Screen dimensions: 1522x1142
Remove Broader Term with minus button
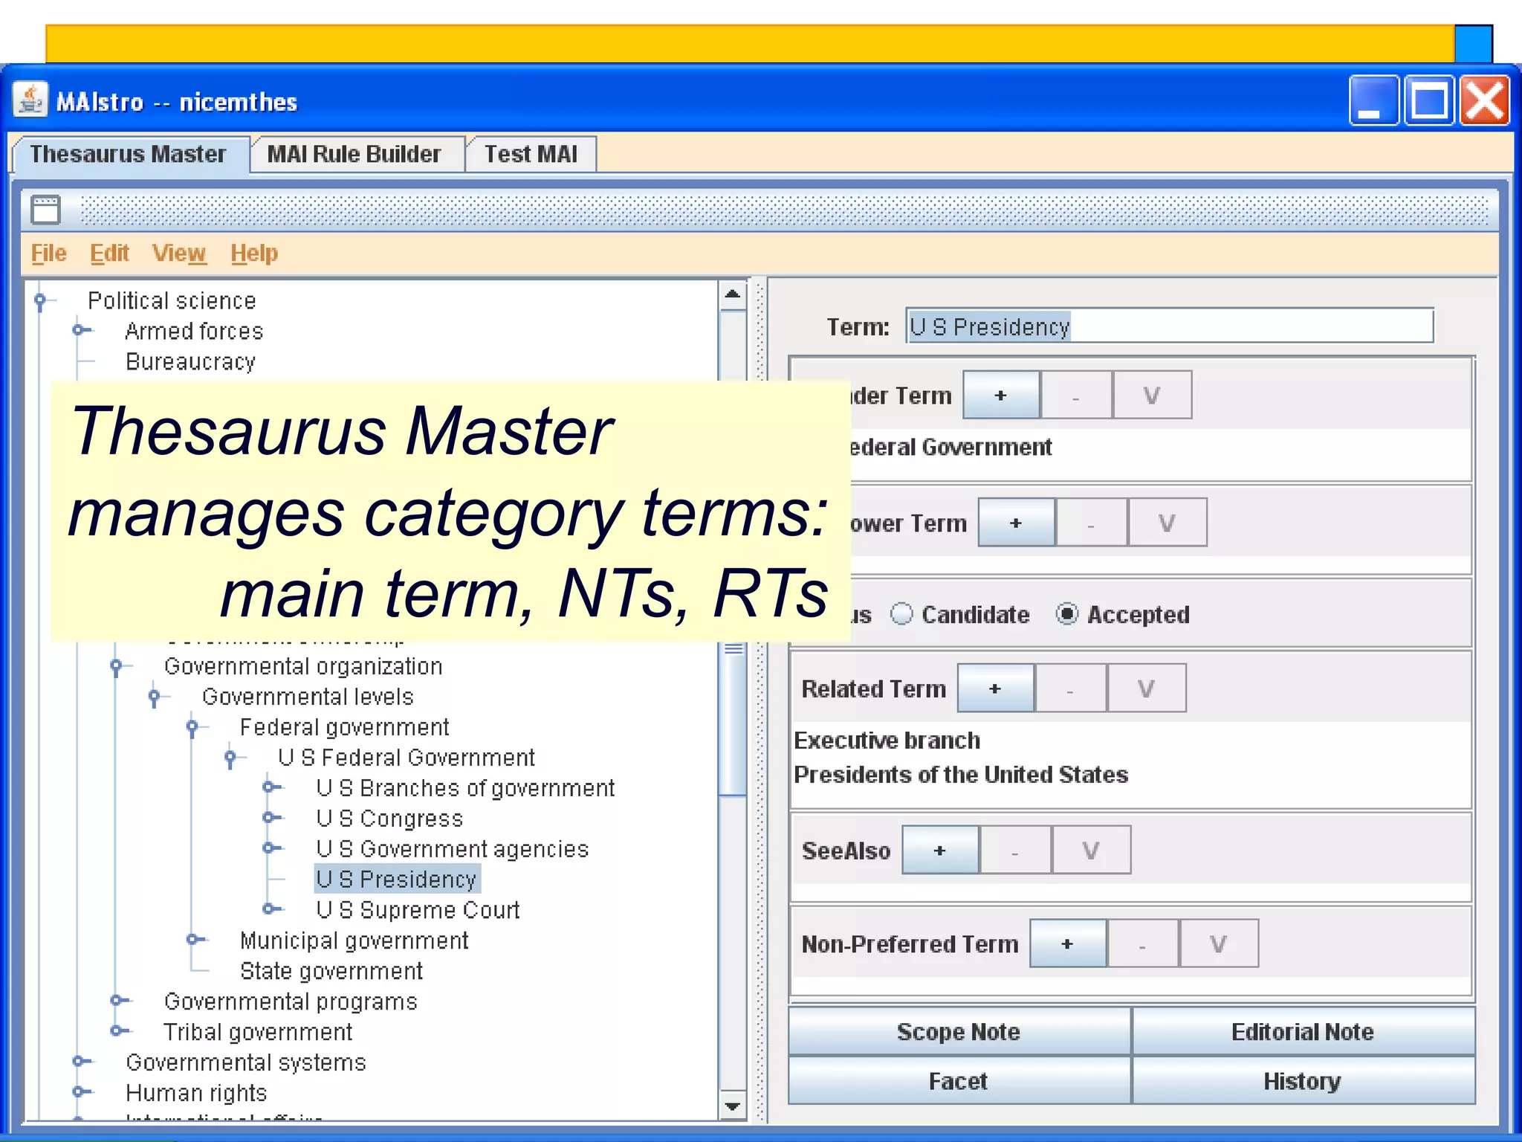[1075, 396]
